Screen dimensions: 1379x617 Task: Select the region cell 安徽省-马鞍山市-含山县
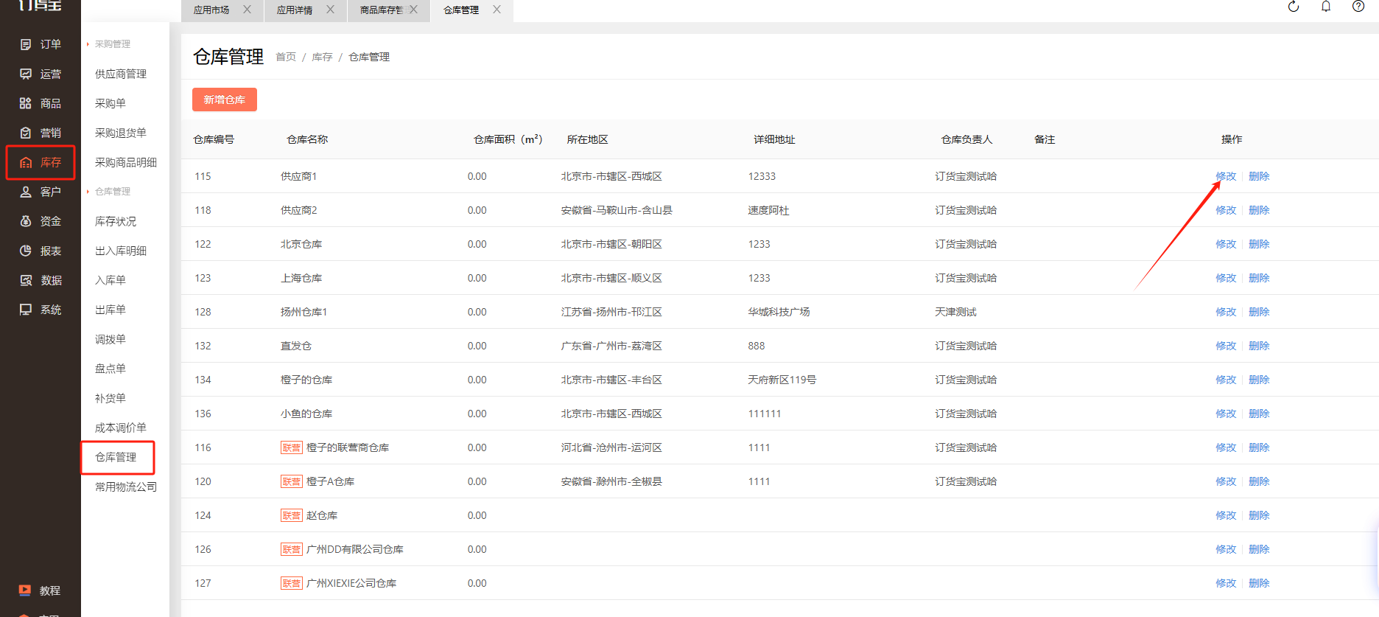pyautogui.click(x=617, y=210)
